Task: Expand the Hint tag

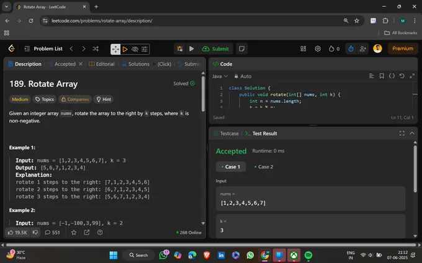Action: click(x=104, y=99)
